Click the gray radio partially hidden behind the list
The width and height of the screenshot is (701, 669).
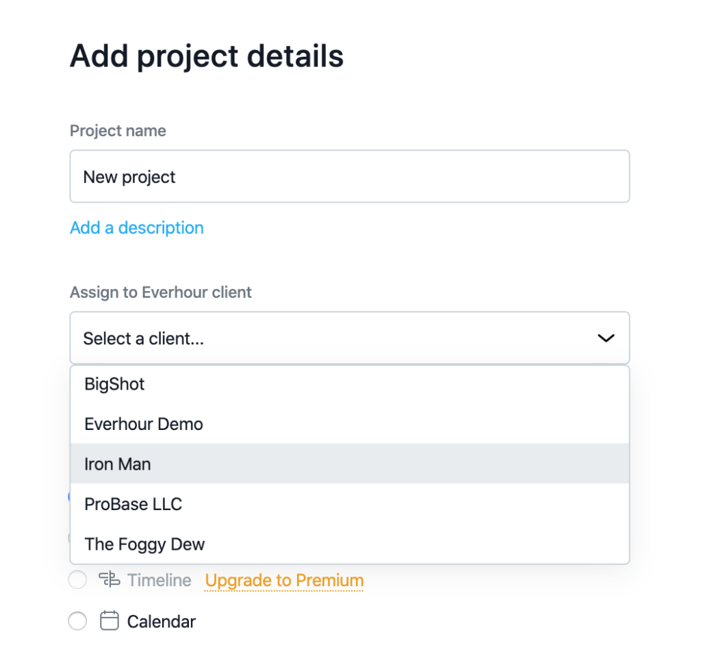tap(71, 538)
